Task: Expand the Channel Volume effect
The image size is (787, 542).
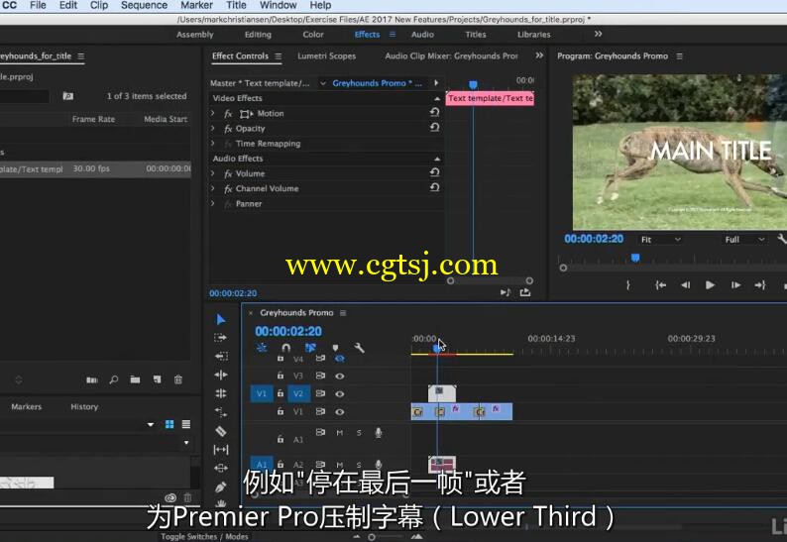Action: click(x=213, y=188)
